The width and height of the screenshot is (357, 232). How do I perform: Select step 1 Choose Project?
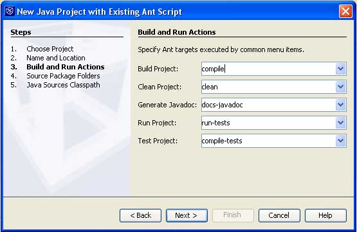50,49
